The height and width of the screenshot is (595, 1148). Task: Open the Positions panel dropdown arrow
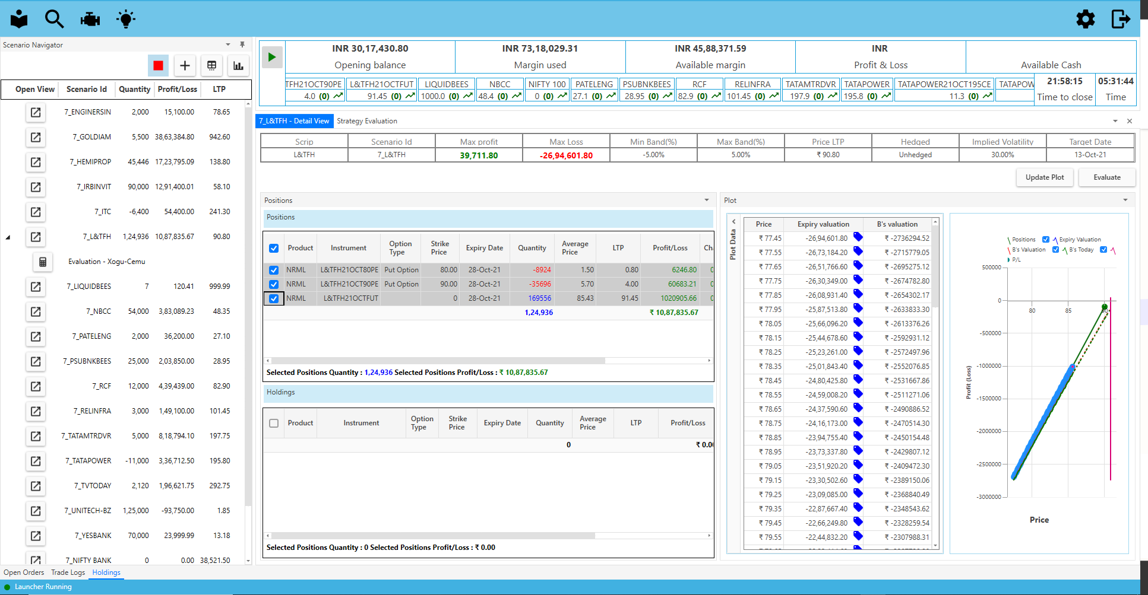707,200
